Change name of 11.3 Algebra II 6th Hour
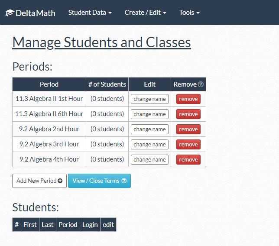The height and width of the screenshot is (246, 279). coord(149,114)
